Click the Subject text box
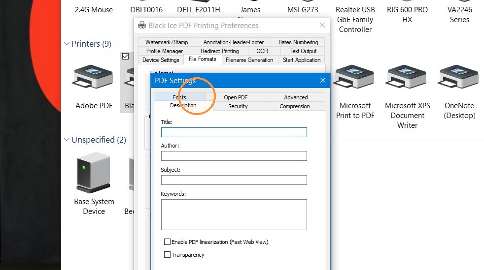The width and height of the screenshot is (484, 270). tap(234, 180)
